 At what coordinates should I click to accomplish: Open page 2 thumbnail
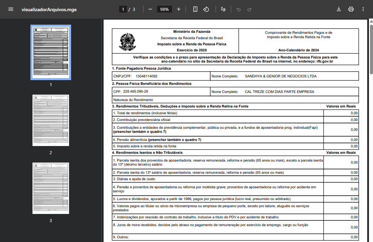point(51,120)
